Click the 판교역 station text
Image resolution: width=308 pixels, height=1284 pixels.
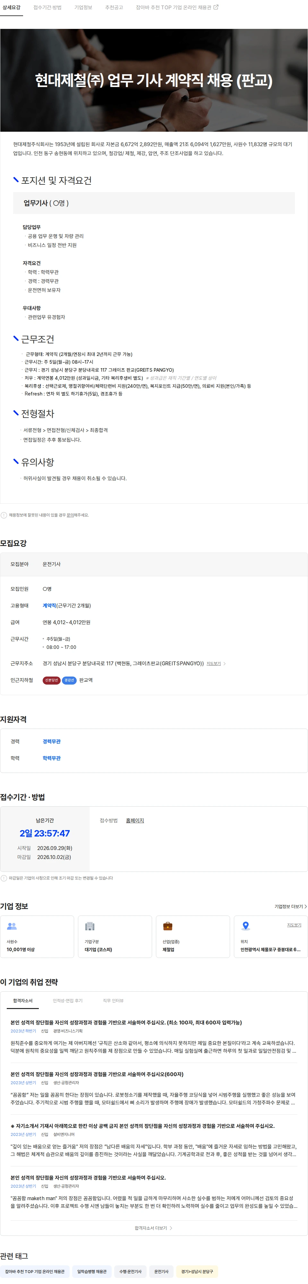tap(86, 680)
